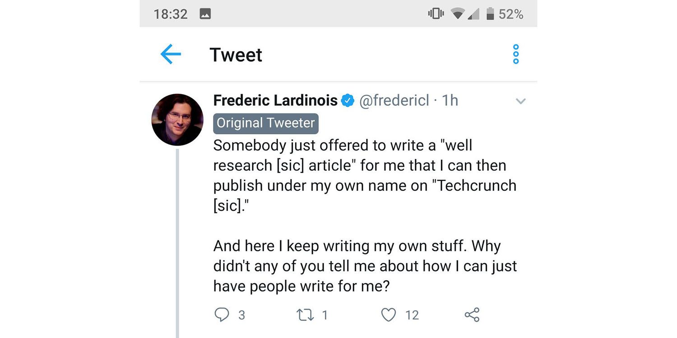677x338 pixels.
Task: Click the blue verified badge
Action: [347, 101]
